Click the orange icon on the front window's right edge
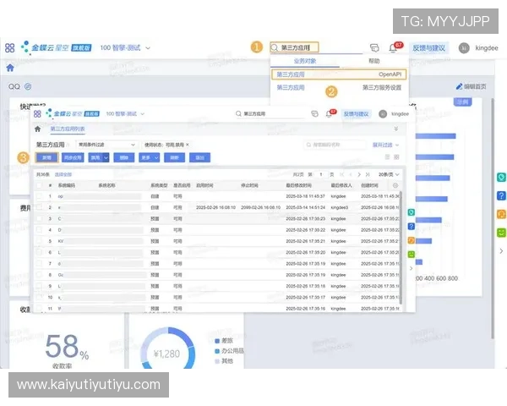The height and width of the screenshot is (406, 507). click(x=412, y=240)
